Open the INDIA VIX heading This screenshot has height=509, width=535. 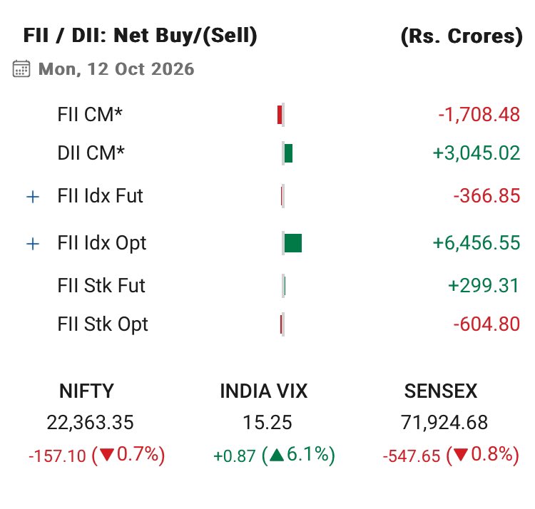[264, 391]
